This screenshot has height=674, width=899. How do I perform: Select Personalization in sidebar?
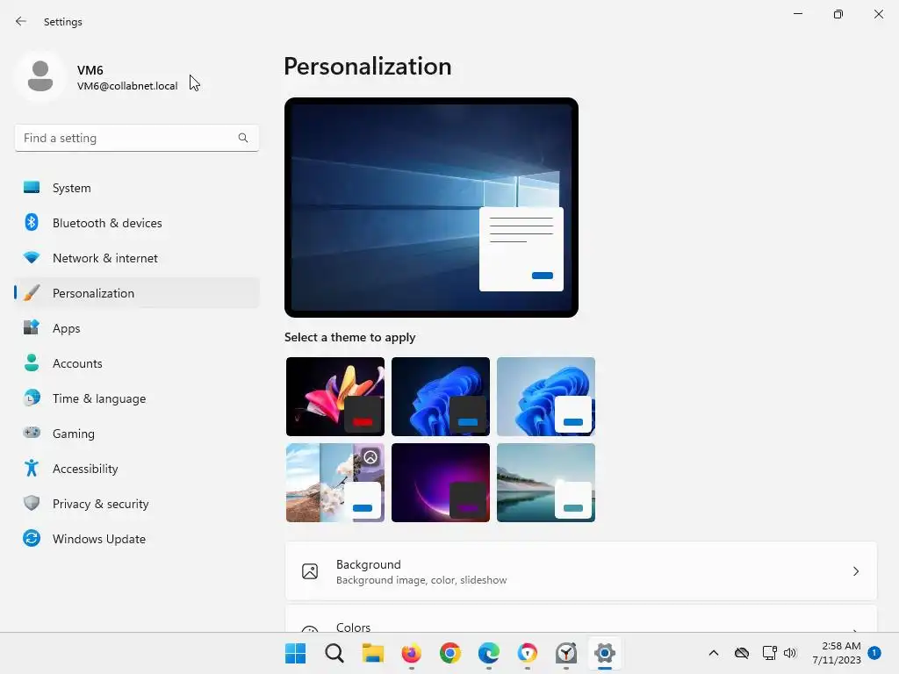[137, 293]
